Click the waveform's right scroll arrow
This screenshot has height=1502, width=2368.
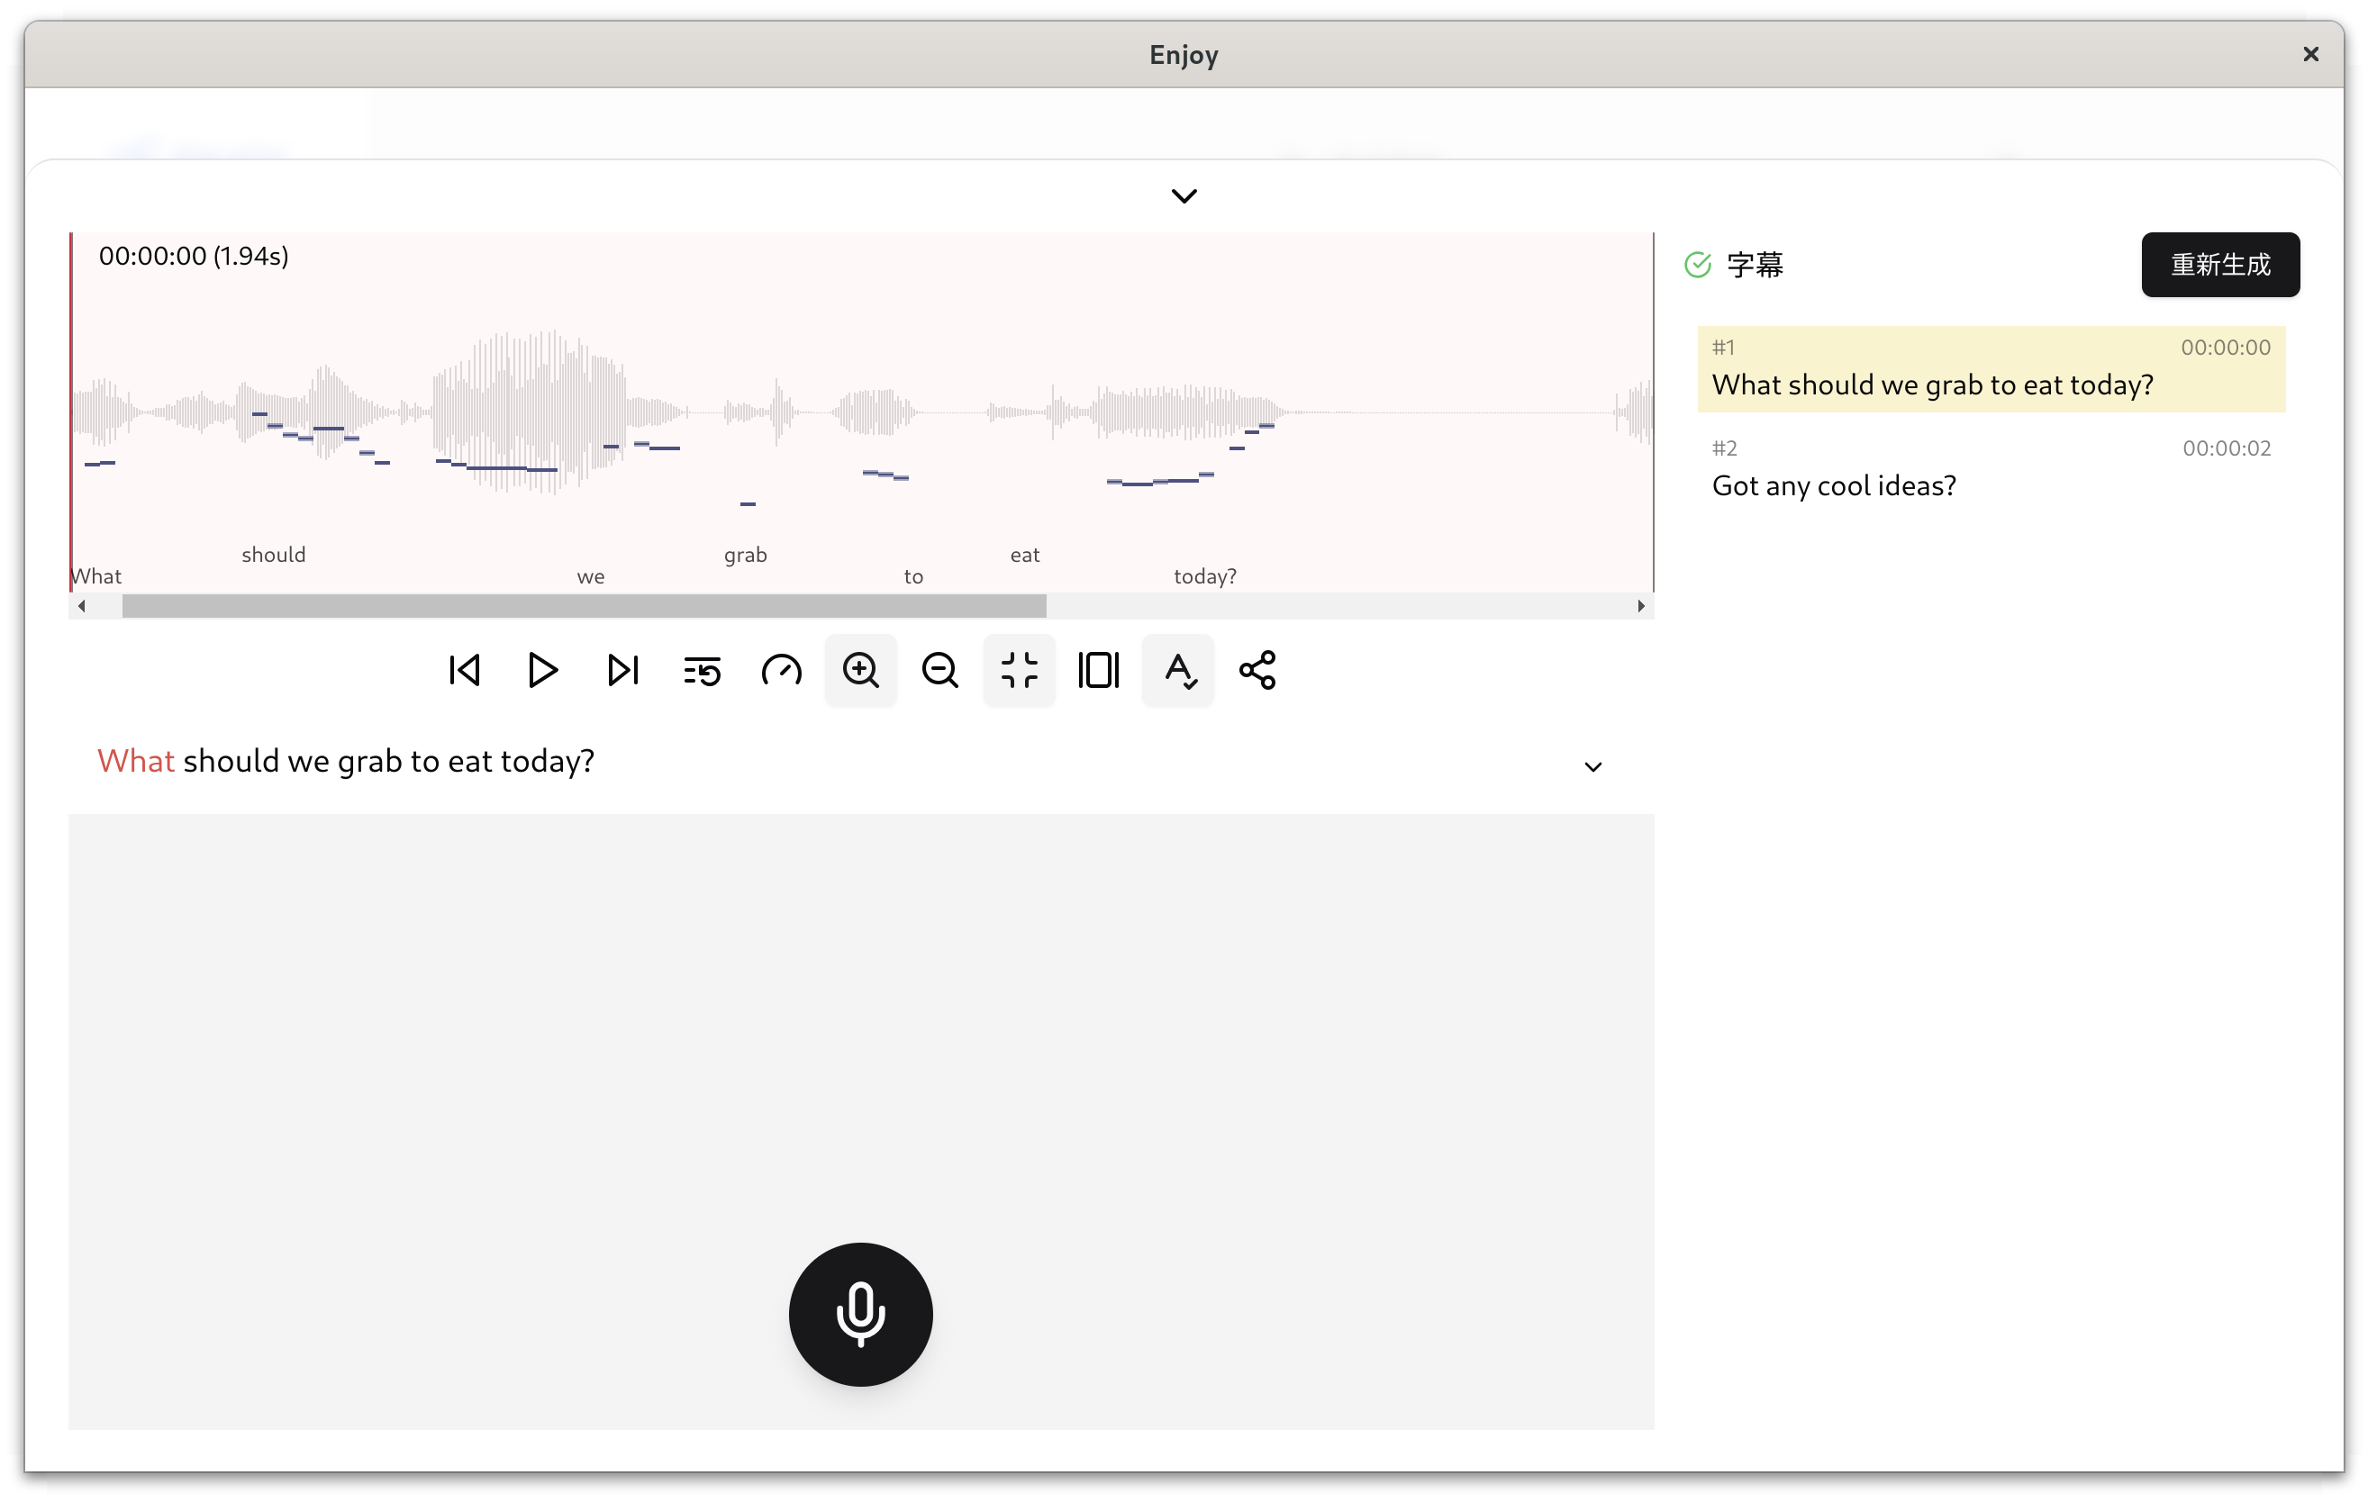[1640, 607]
